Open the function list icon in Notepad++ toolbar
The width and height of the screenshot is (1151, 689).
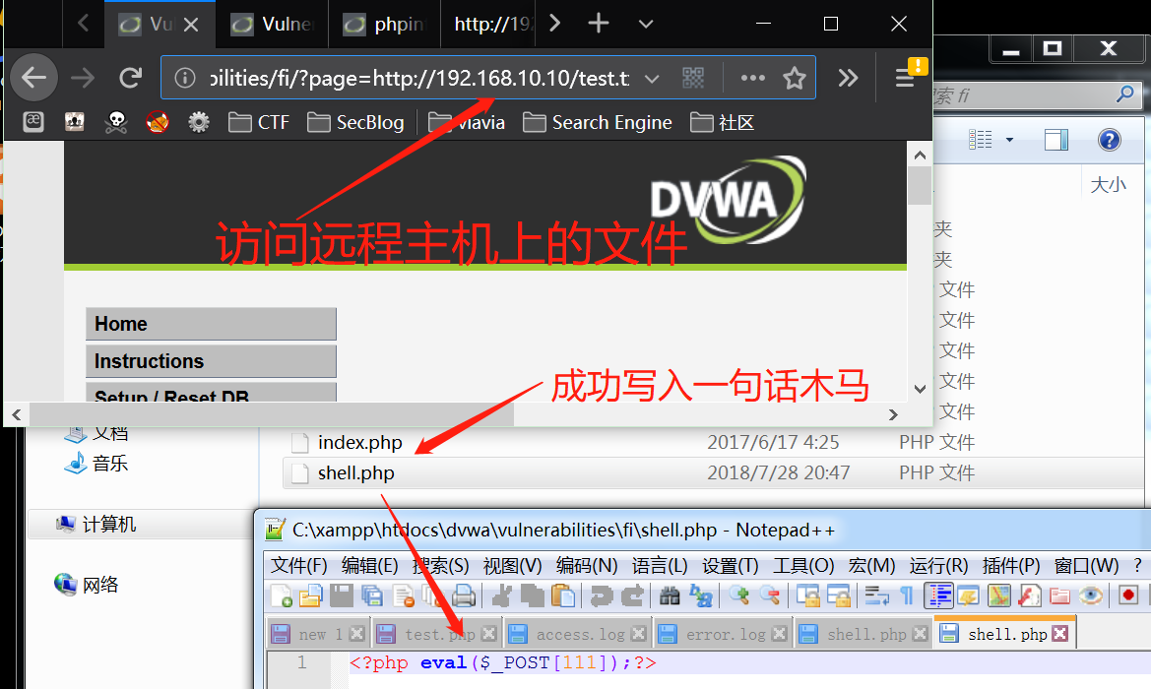[x=1029, y=595]
